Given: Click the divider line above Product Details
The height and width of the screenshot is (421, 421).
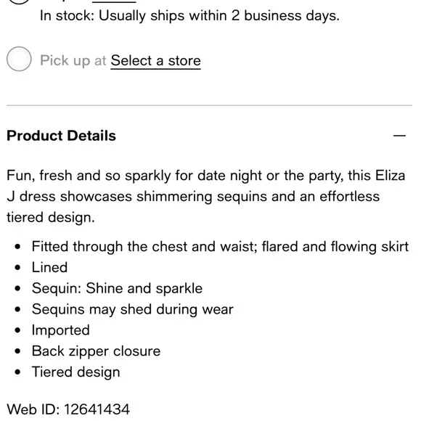Looking at the screenshot, I should click(x=210, y=105).
